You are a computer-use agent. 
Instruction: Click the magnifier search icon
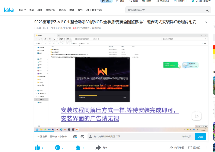click(x=207, y=10)
